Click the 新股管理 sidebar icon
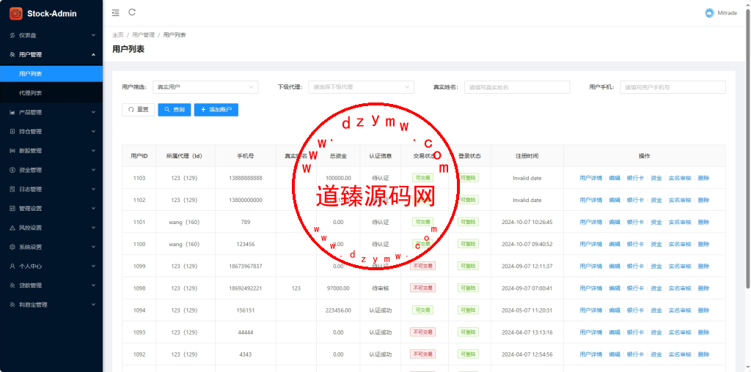 (12, 151)
